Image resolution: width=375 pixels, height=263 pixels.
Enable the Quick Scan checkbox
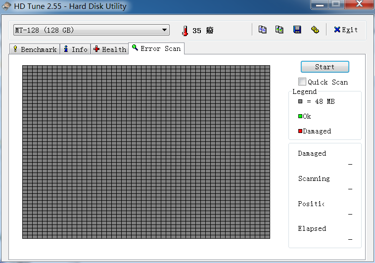[302, 82]
